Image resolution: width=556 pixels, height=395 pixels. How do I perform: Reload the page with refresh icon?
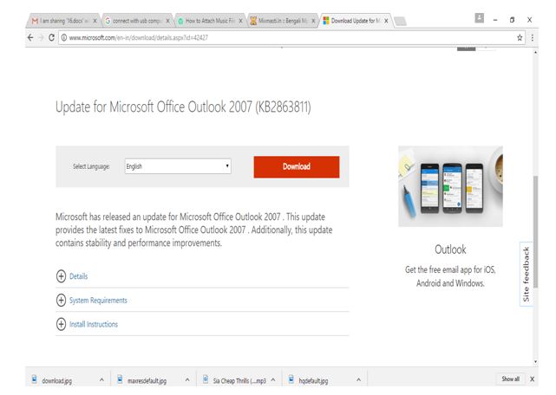tap(52, 37)
